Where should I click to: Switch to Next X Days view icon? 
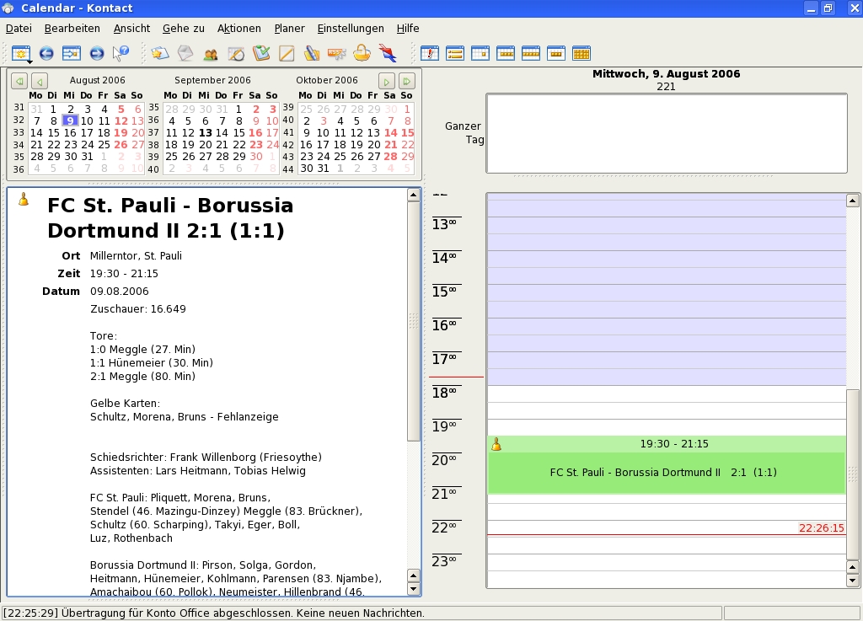(556, 53)
